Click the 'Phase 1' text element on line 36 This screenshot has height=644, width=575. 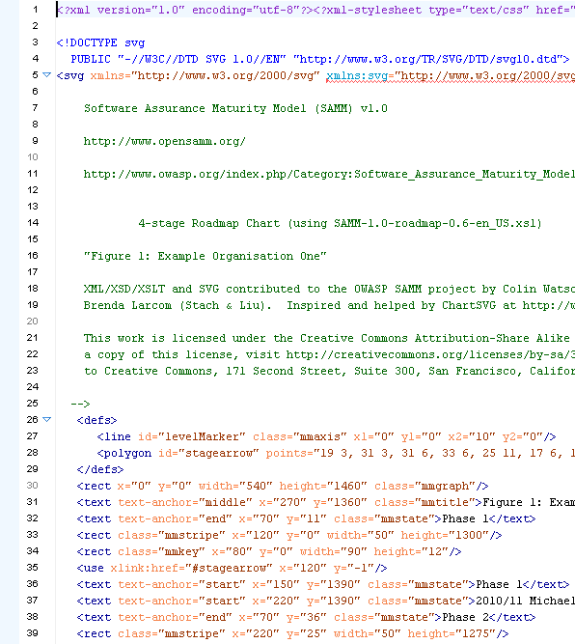[x=323, y=585]
